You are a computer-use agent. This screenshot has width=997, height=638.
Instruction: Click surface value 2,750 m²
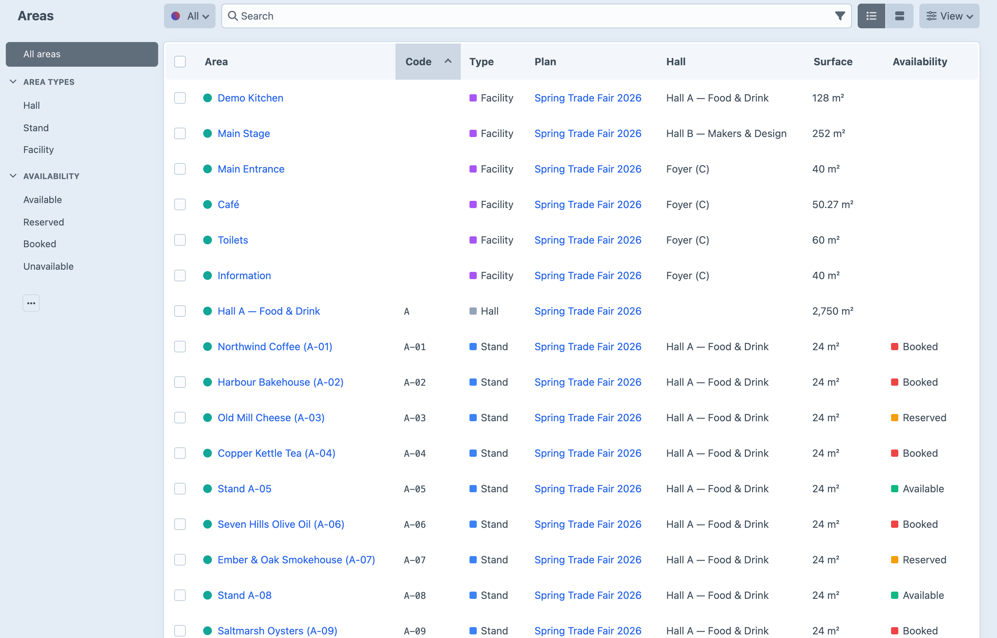[832, 311]
